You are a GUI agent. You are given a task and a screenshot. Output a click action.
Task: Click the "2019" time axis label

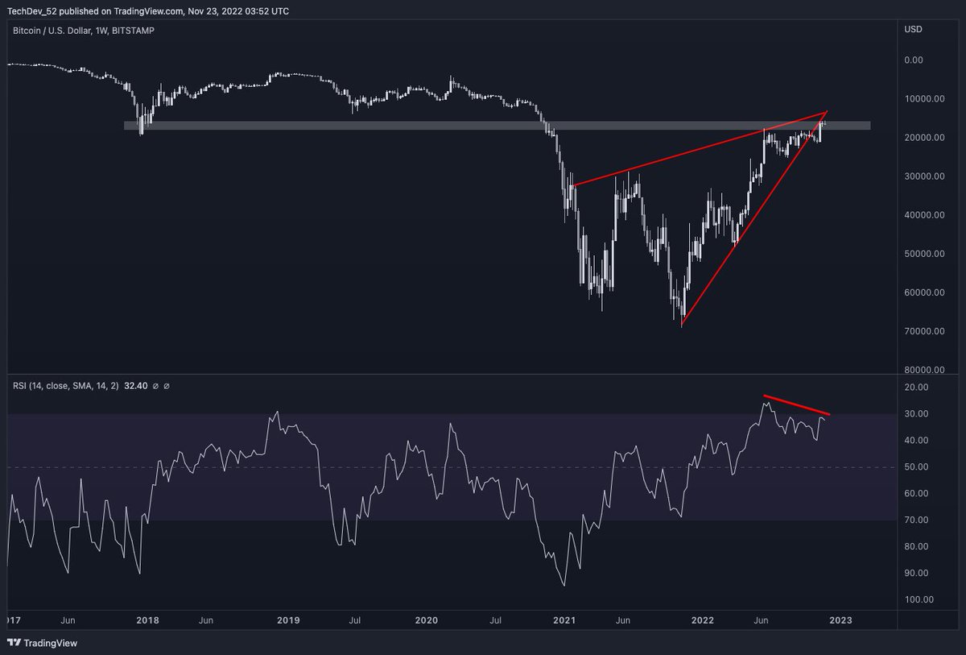pyautogui.click(x=288, y=620)
